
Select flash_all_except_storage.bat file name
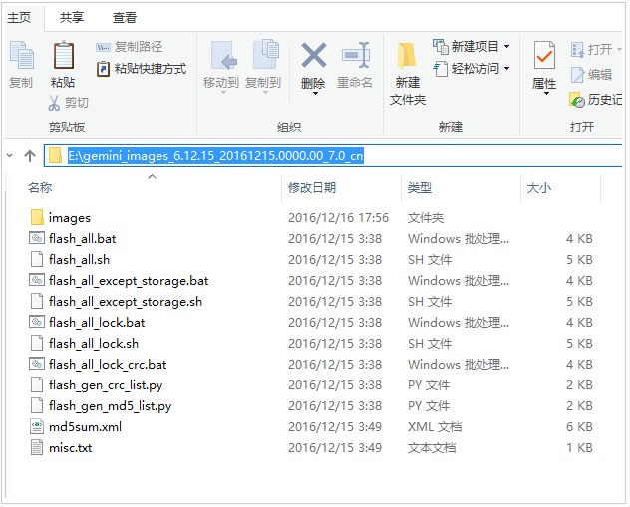[x=129, y=281]
